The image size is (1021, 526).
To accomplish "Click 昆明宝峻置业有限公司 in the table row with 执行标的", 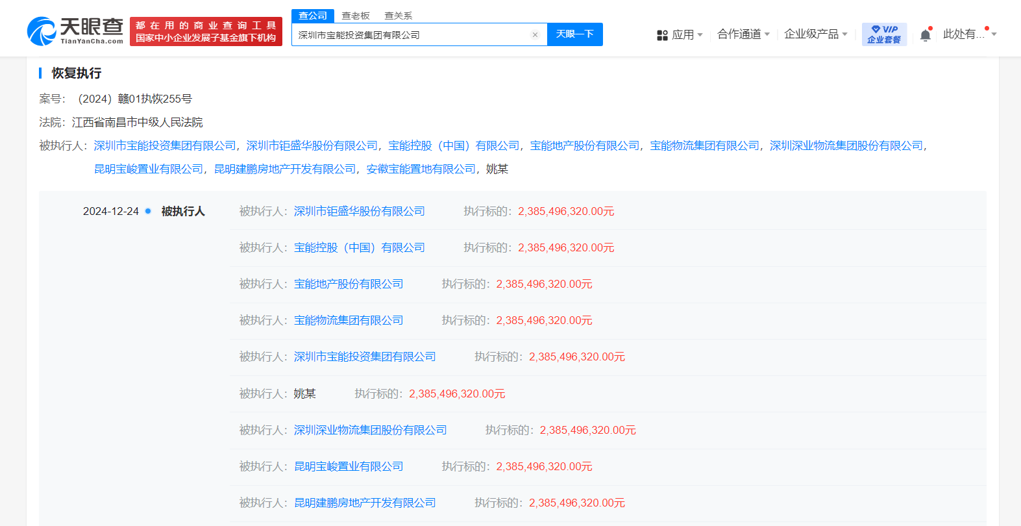I will pyautogui.click(x=349, y=466).
